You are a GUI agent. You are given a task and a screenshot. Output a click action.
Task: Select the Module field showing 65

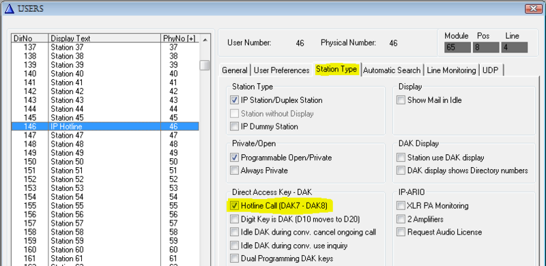(x=457, y=47)
